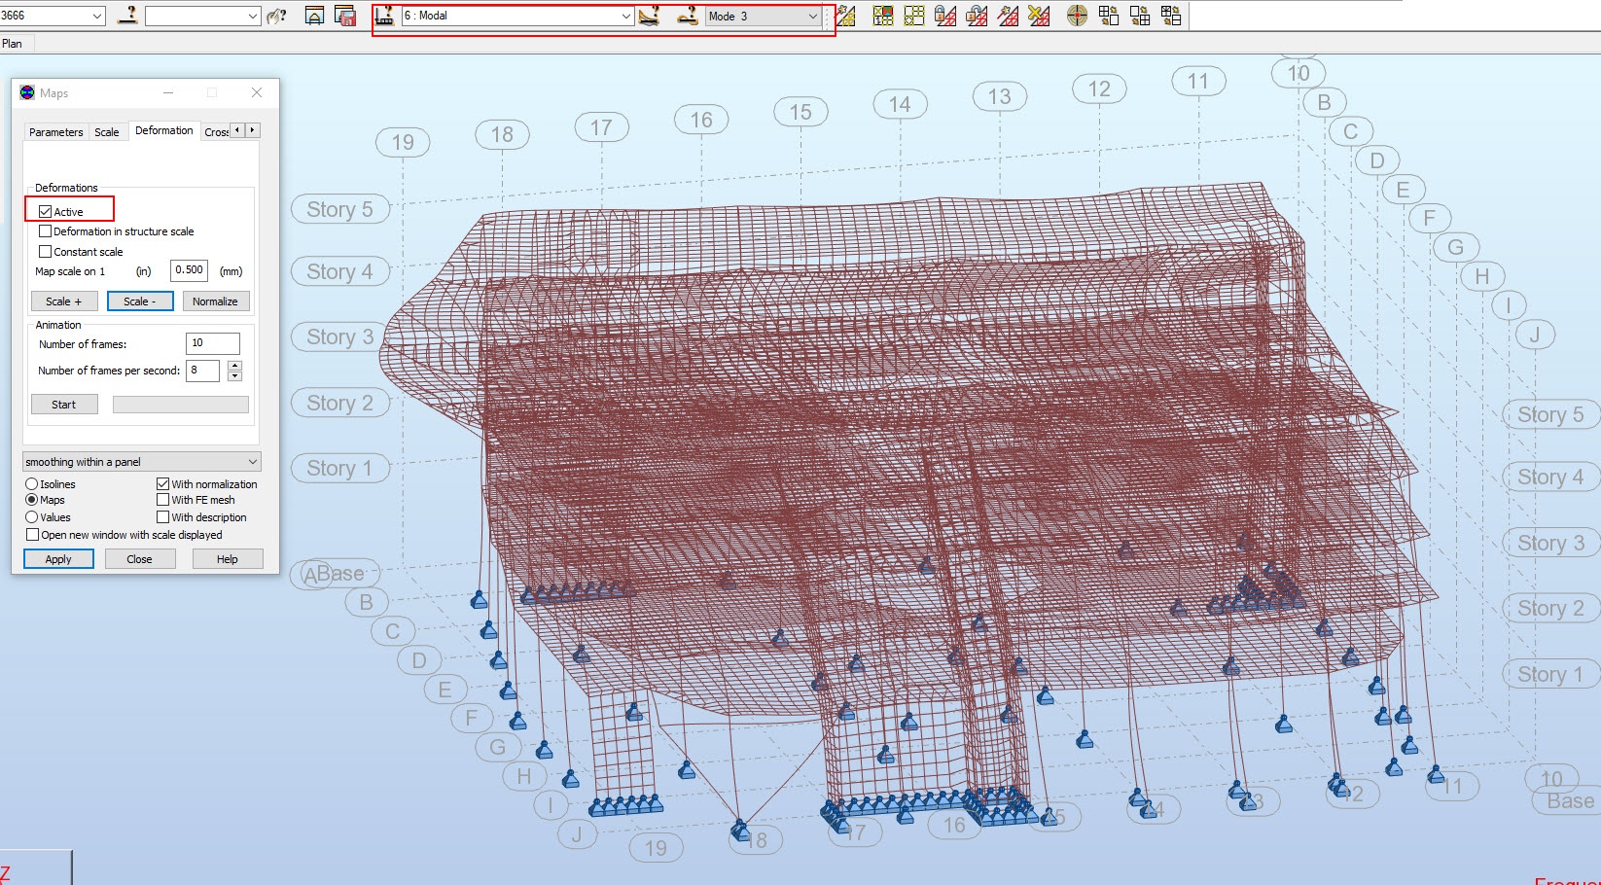Viewport: 1601px width, 885px height.
Task: Click the up arrow on frames per second
Action: [234, 365]
